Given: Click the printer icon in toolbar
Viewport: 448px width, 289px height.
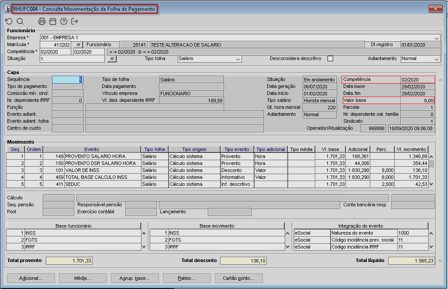Looking at the screenshot, I should (x=42, y=21).
